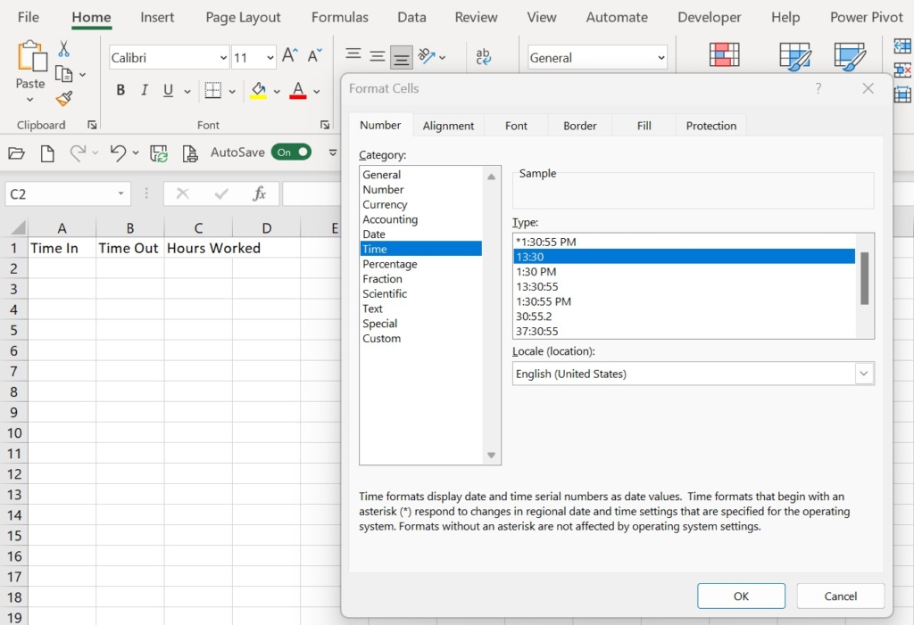
Task: Open a file using the folder icon
Action: tap(16, 152)
